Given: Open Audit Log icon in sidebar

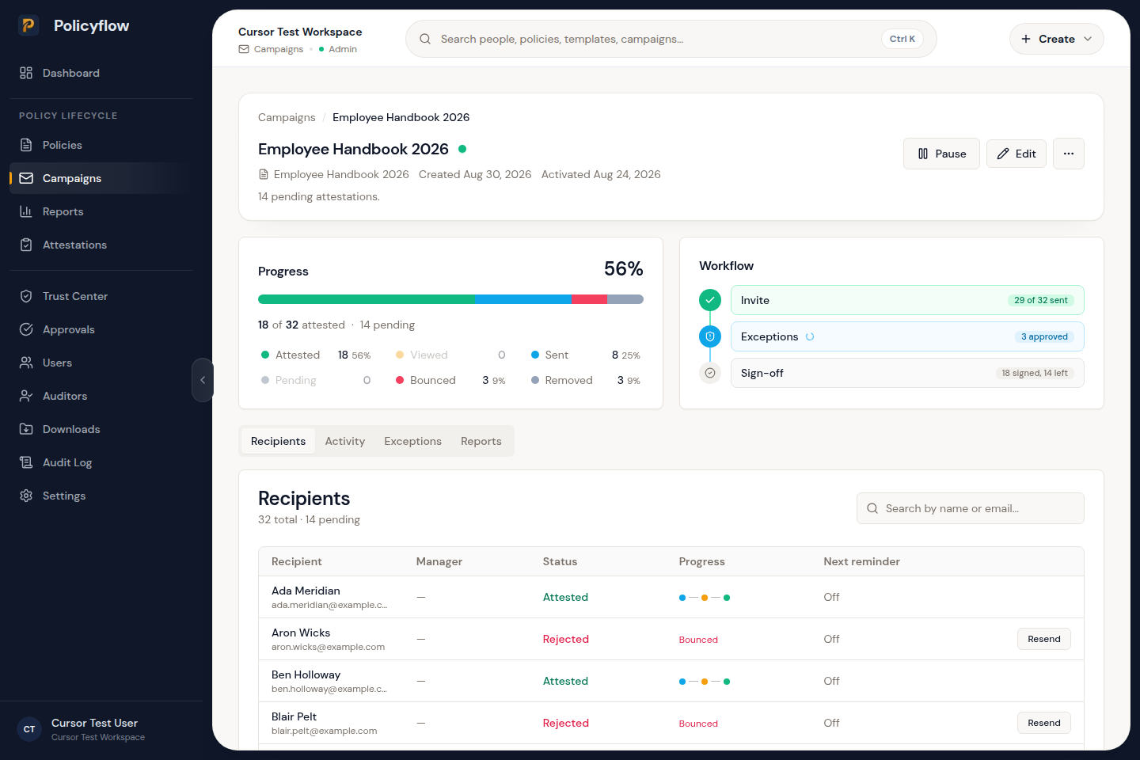Looking at the screenshot, I should click(x=26, y=462).
